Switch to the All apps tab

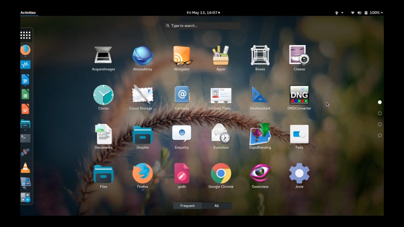[x=217, y=206]
